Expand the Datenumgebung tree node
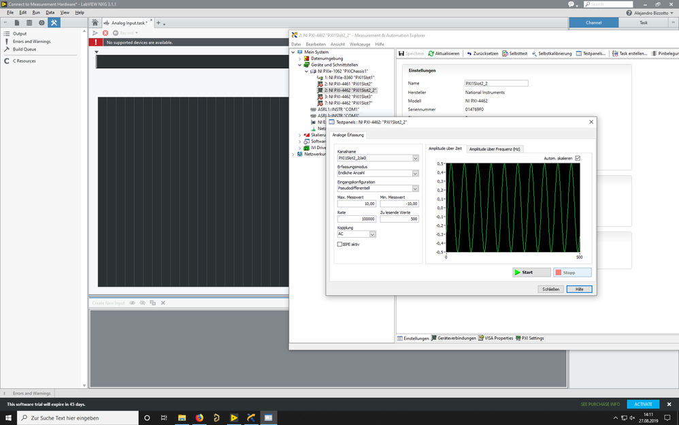This screenshot has width=679, height=425. pyautogui.click(x=299, y=59)
